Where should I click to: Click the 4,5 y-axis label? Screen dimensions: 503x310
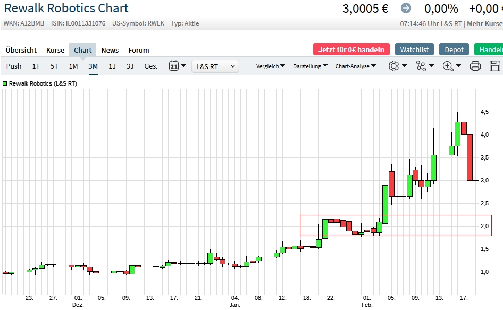(x=484, y=112)
